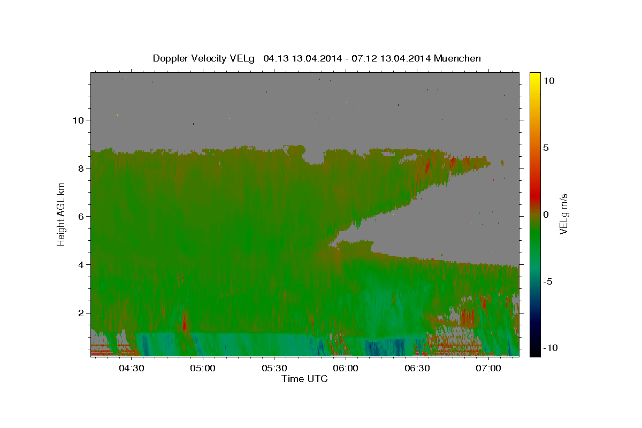Click the 05:30 time tick label

tap(274, 368)
